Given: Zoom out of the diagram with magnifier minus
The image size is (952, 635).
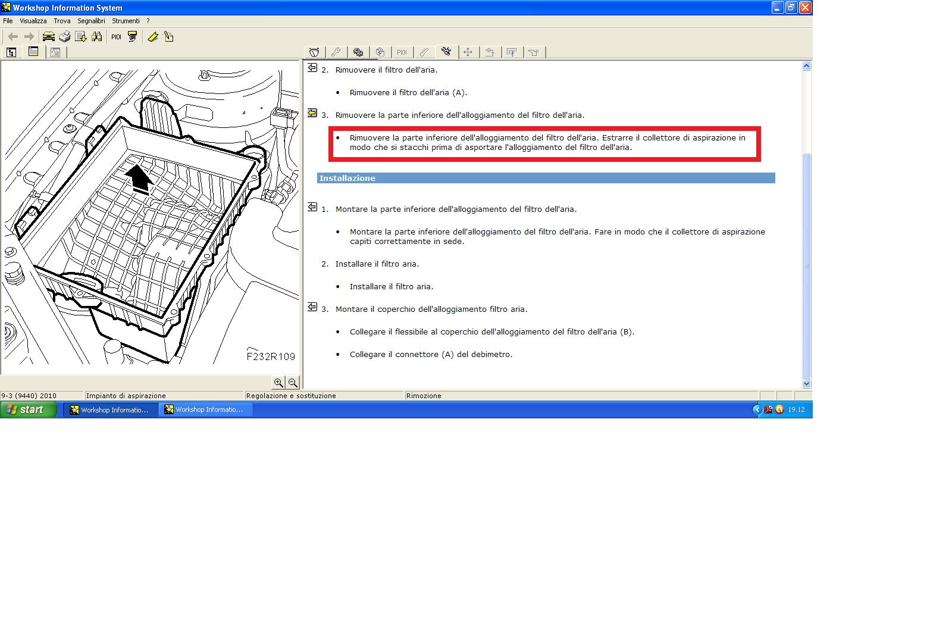Looking at the screenshot, I should [x=293, y=383].
